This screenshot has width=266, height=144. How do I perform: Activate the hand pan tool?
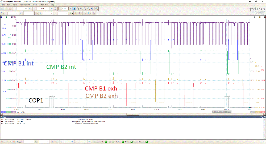(78, 9)
